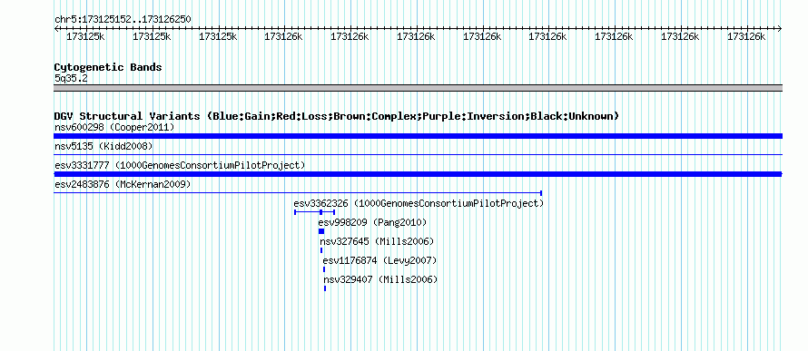Image resolution: width=808 pixels, height=351 pixels.
Task: Select the thick esv3331777 variant bar
Action: coord(418,174)
